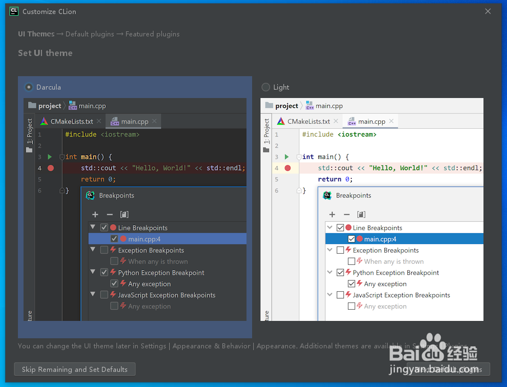Toggle Python Exception Breakpoint checkbox in Darcula preview
This screenshot has height=387, width=507.
pos(104,273)
